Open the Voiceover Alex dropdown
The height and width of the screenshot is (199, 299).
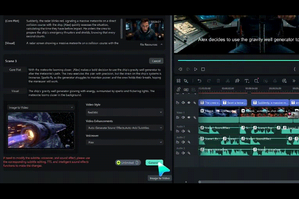coord(125,142)
